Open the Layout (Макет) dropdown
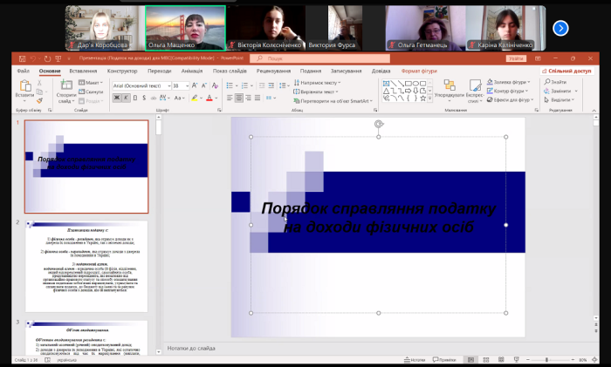611x367 pixels. point(93,82)
